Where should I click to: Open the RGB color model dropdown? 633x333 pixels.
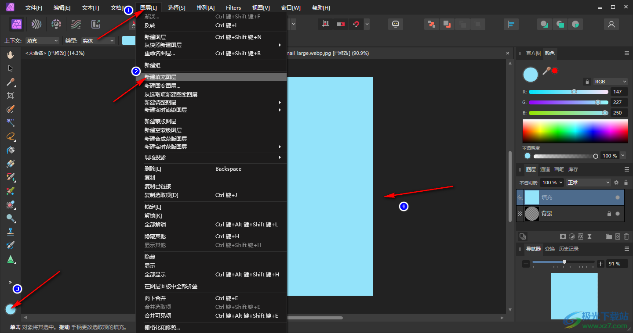click(610, 82)
